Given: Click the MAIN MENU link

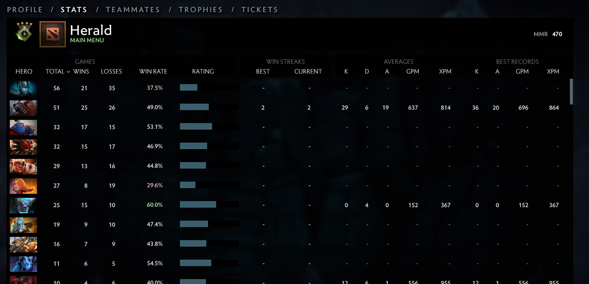Looking at the screenshot, I should coord(87,40).
